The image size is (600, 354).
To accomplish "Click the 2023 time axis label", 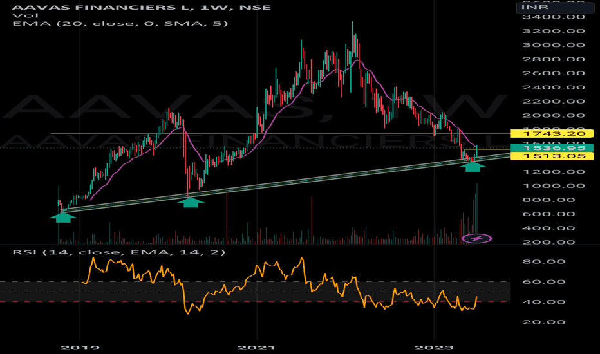I will (x=434, y=348).
